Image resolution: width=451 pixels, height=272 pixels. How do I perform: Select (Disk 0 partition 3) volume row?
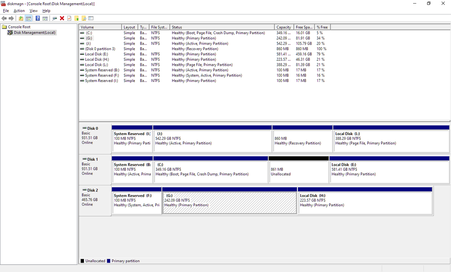tap(205, 49)
